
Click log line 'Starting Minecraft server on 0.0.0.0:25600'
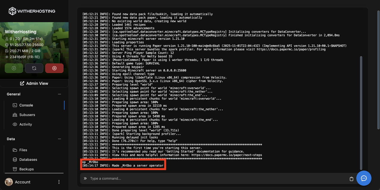[134, 71]
